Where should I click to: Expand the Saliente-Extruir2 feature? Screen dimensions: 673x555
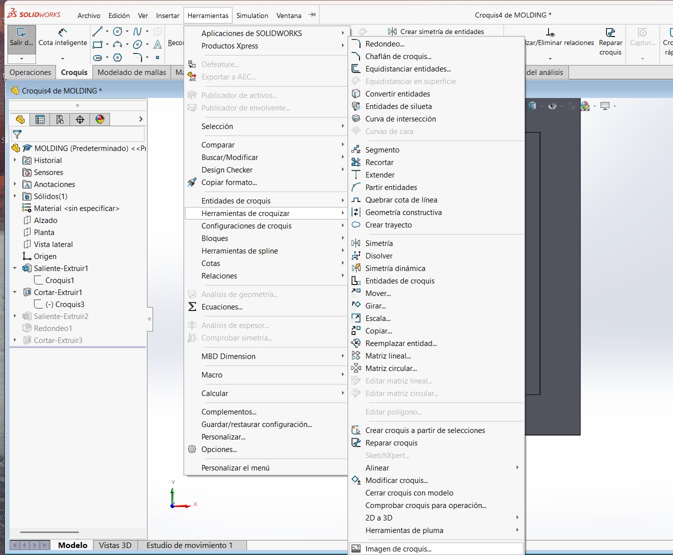click(15, 316)
